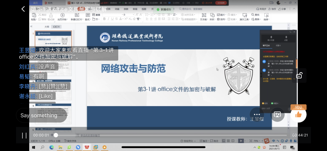Open the 动画 animation ribbon tab
Screen dimensions: 327x151
coord(117,9)
